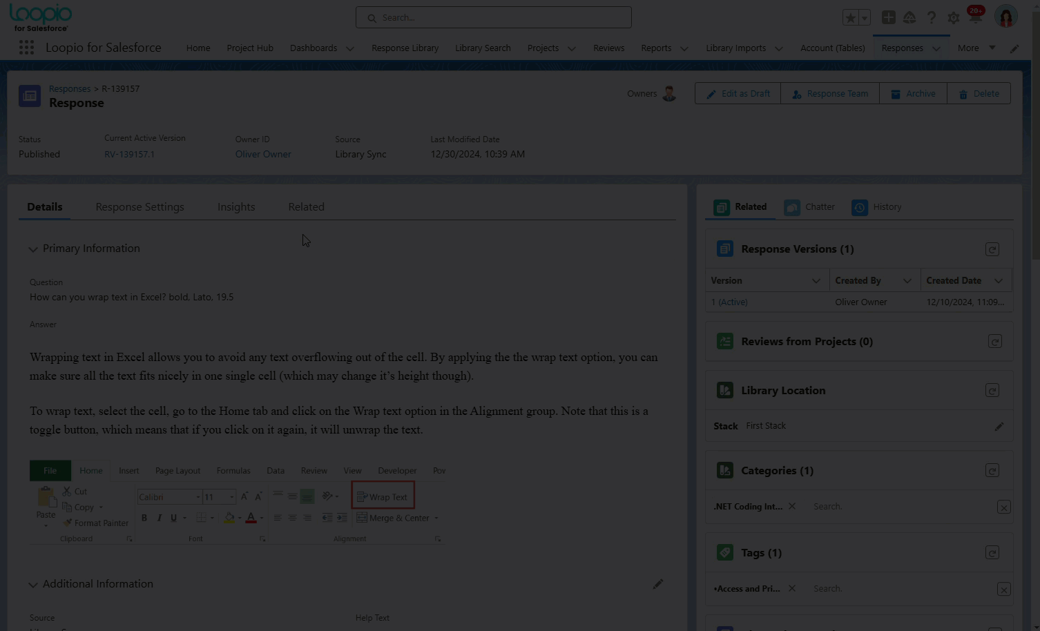The height and width of the screenshot is (631, 1040).
Task: Expand the Responses nav dropdown chevron
Action: [x=936, y=48]
